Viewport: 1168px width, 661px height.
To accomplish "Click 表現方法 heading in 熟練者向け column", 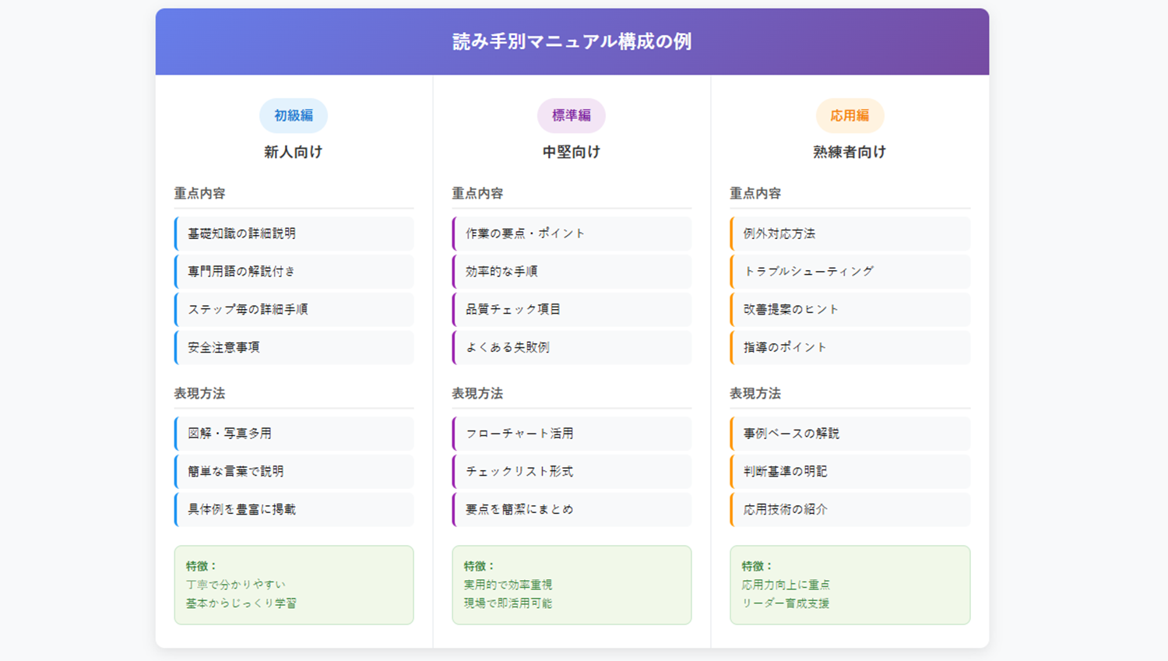I will click(x=755, y=393).
